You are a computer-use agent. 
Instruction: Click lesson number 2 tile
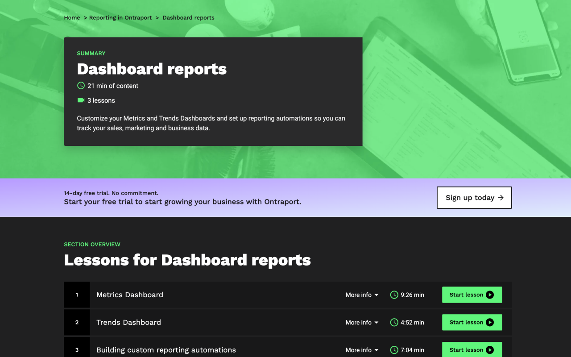coord(77,323)
